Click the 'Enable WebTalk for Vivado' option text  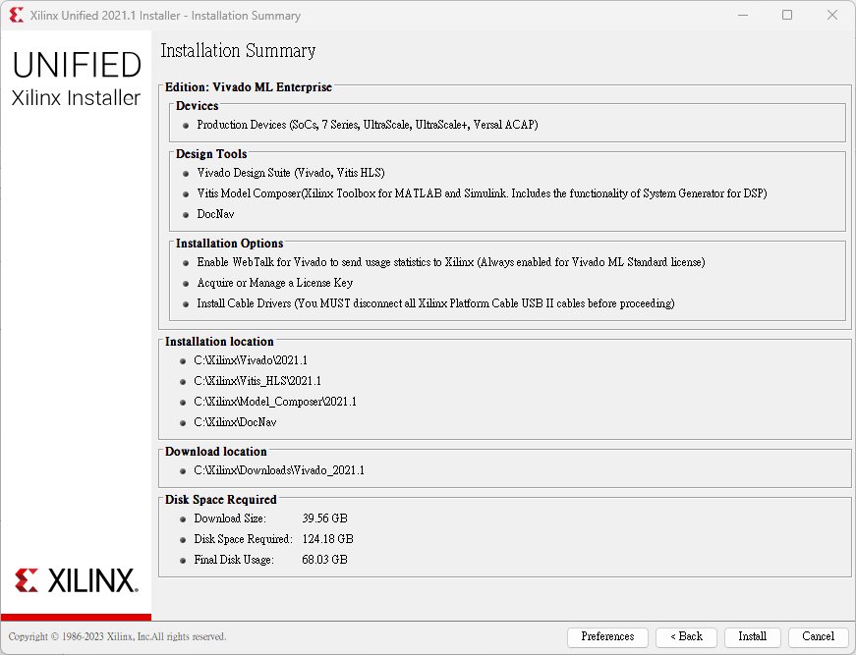(451, 262)
